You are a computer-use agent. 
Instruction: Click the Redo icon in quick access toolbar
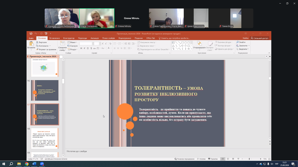pyautogui.click(x=41, y=33)
